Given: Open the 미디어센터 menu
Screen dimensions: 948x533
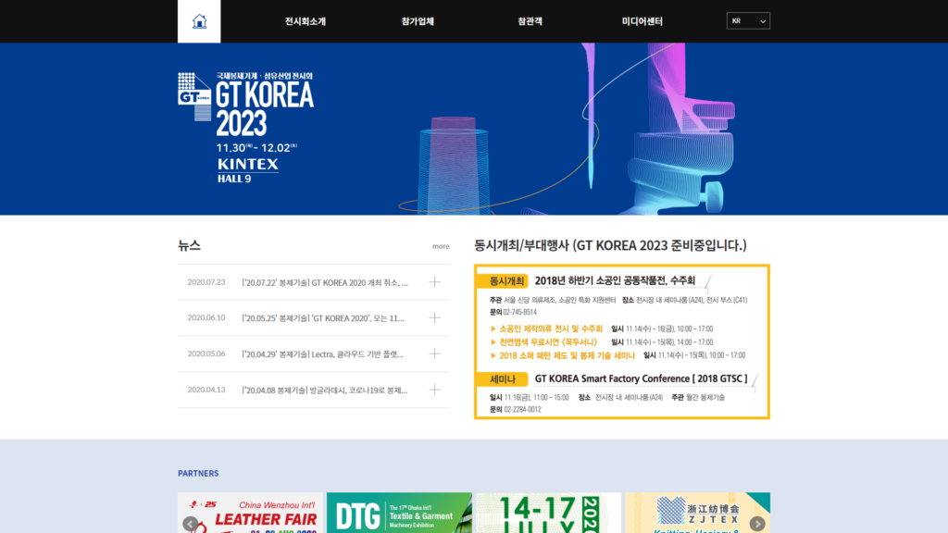Looking at the screenshot, I should click(642, 21).
